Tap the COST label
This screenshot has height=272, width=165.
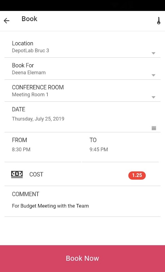[x=36, y=174]
